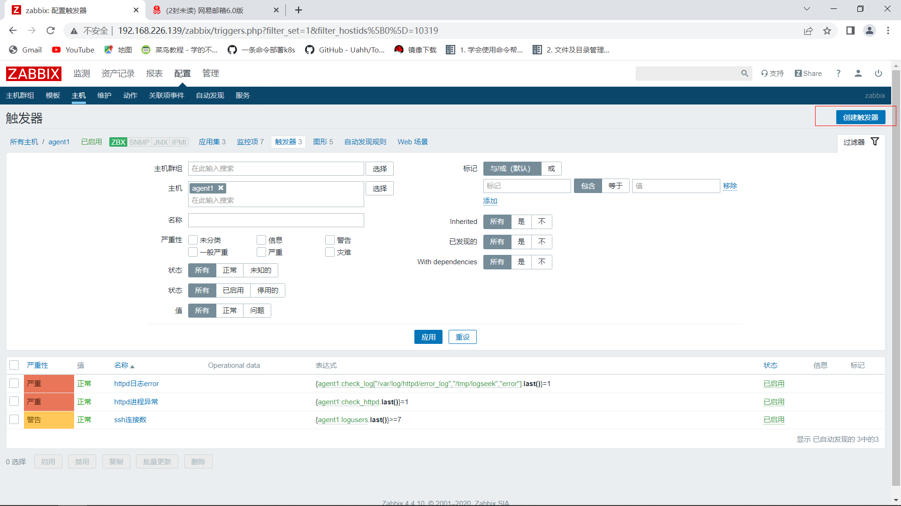The width and height of the screenshot is (901, 506).
Task: Open the browser tab search chevron
Action: click(807, 9)
